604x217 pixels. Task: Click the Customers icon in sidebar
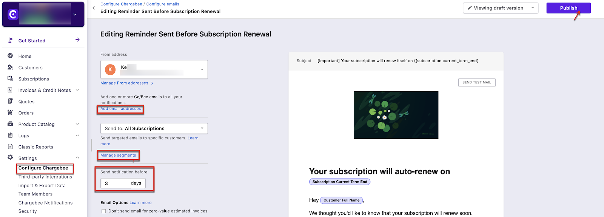coord(10,67)
